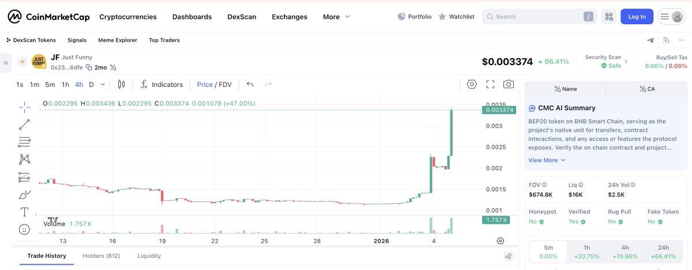This screenshot has height=270, width=692.
Task: Focus the Search input field
Action: [539, 17]
